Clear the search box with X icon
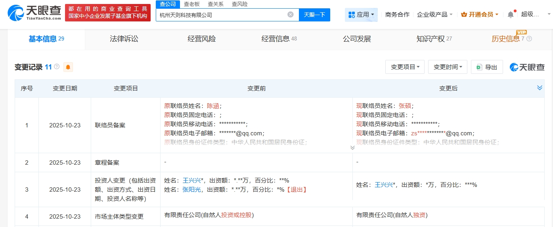The width and height of the screenshot is (553, 227). (291, 15)
